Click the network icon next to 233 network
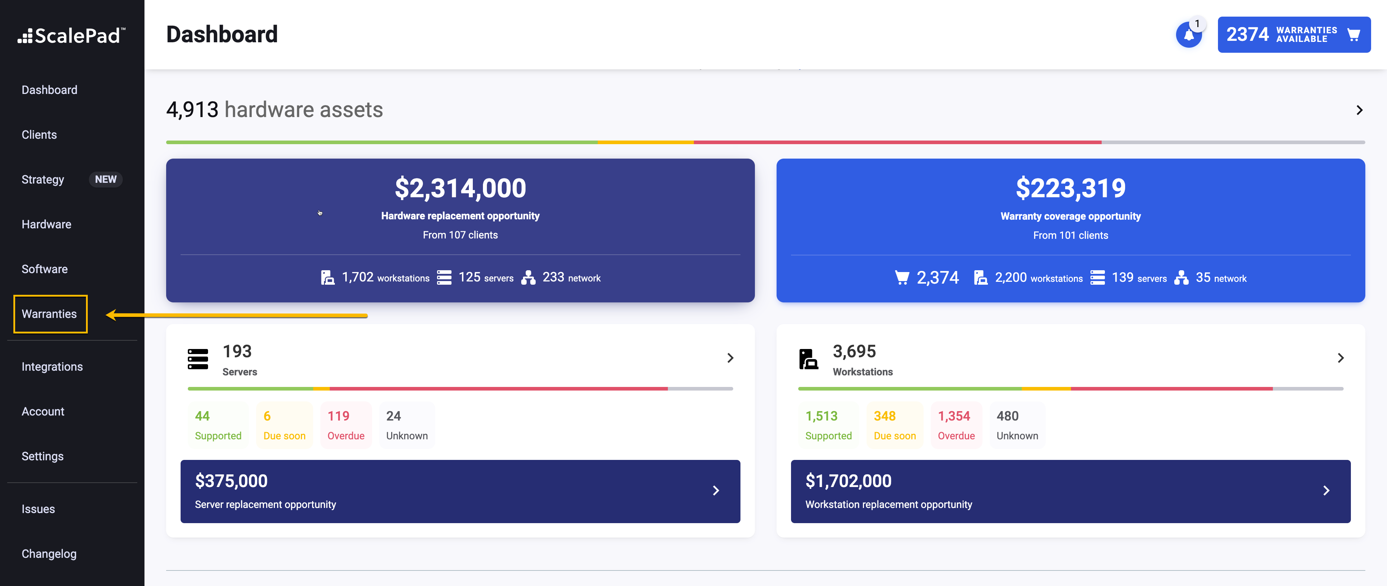The image size is (1387, 586). click(528, 277)
